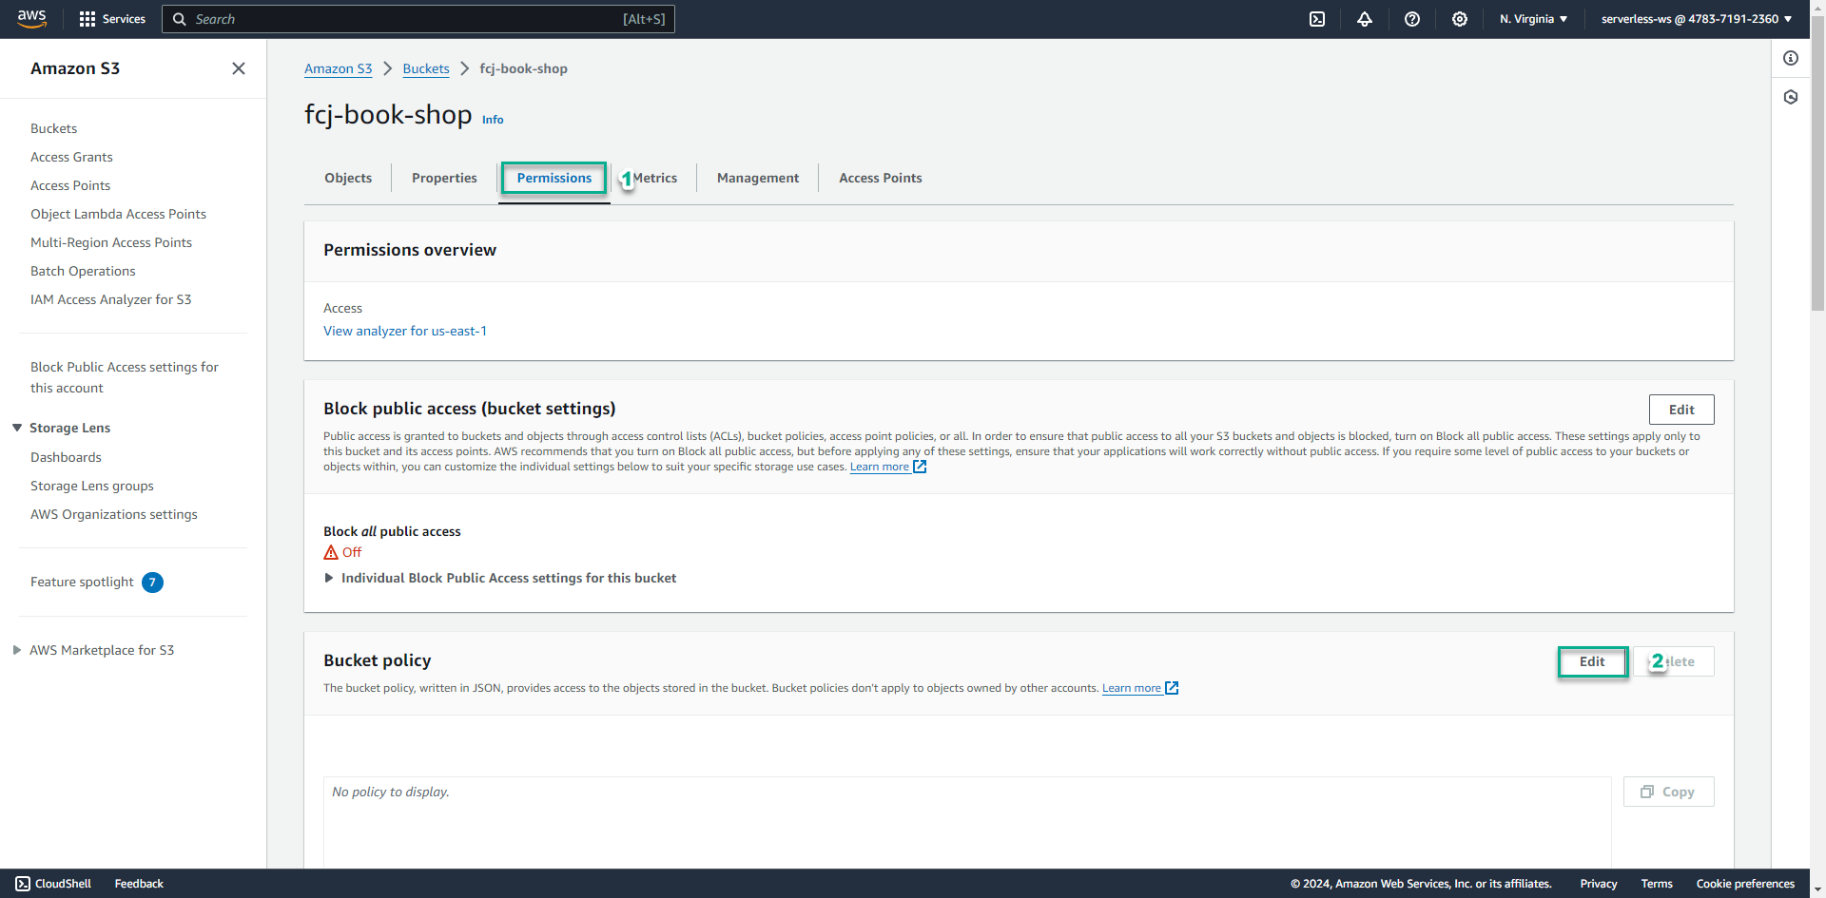This screenshot has width=1826, height=898.
Task: Click Feedback in the footer
Action: click(x=139, y=884)
